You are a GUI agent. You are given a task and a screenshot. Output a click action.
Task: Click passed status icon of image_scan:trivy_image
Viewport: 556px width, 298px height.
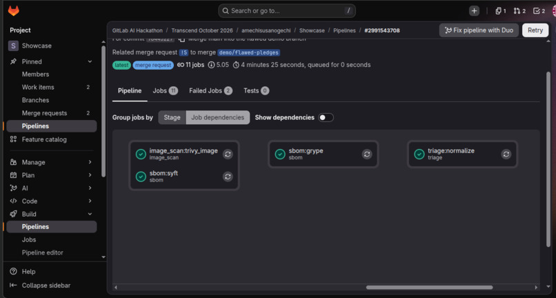(141, 155)
